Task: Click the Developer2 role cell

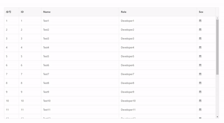Action: (127, 30)
